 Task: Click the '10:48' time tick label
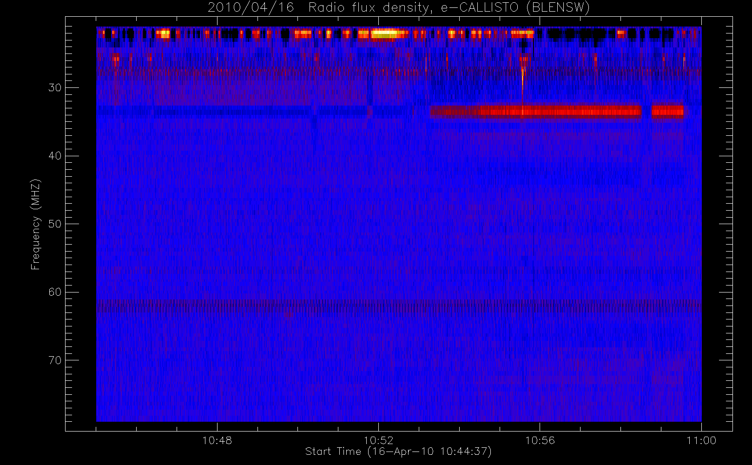(217, 440)
